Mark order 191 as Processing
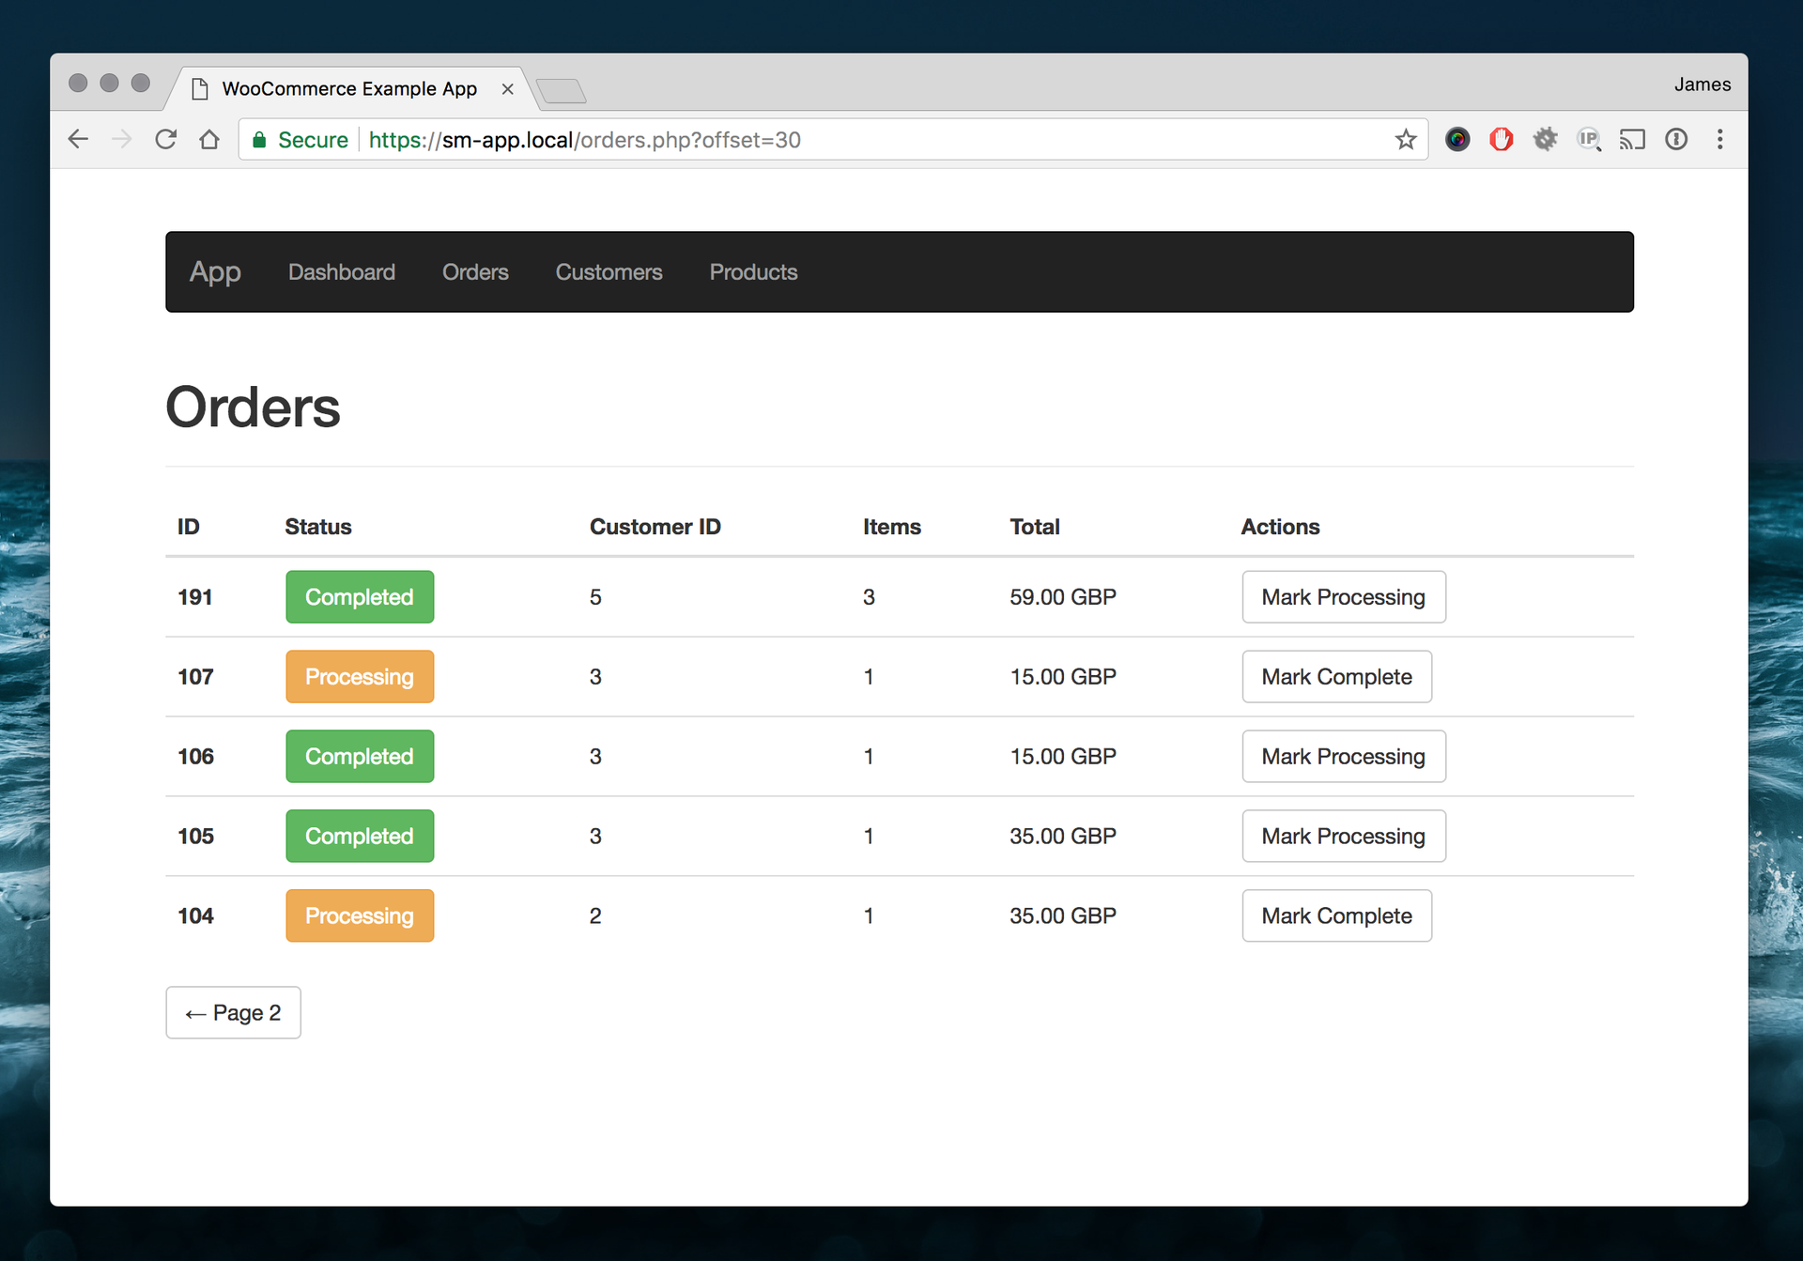 click(x=1343, y=596)
